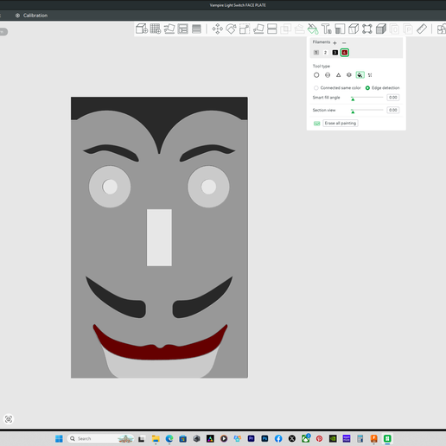The height and width of the screenshot is (446, 446).
Task: Click the square with corner nodes icon
Action: pos(367,29)
